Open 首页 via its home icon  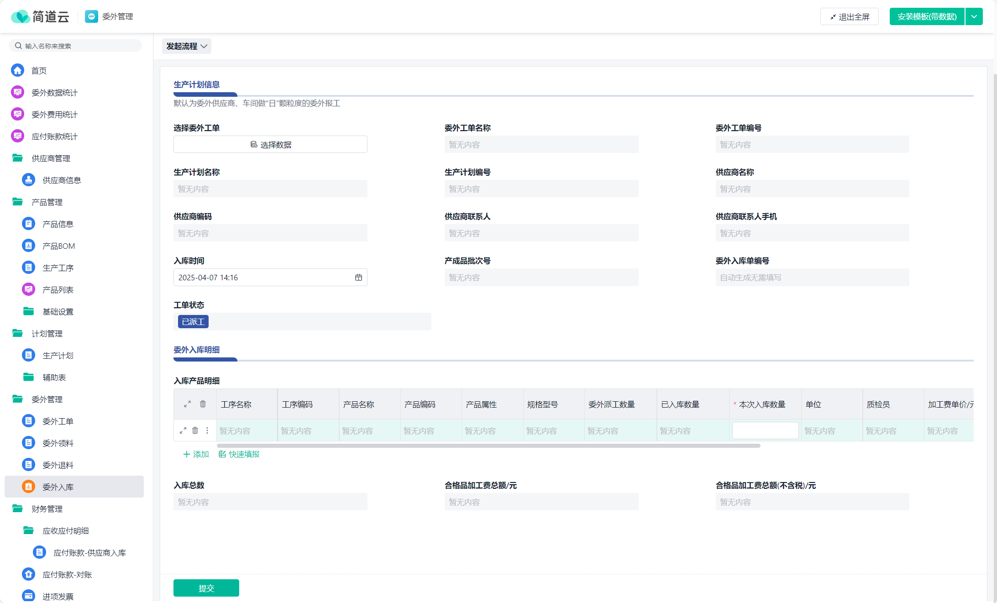tap(17, 70)
